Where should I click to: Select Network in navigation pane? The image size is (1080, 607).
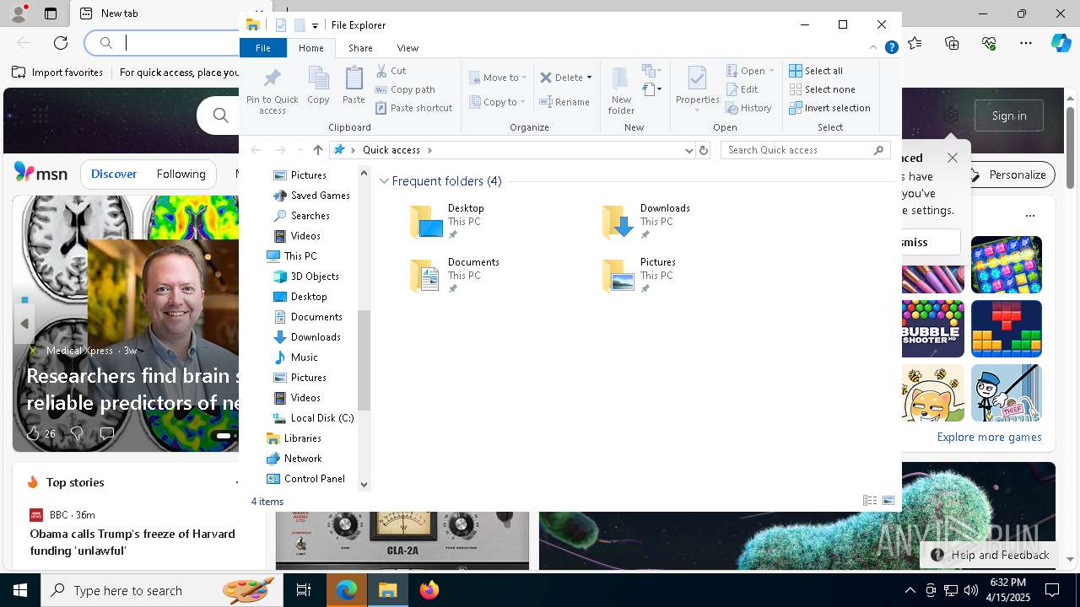pyautogui.click(x=294, y=459)
